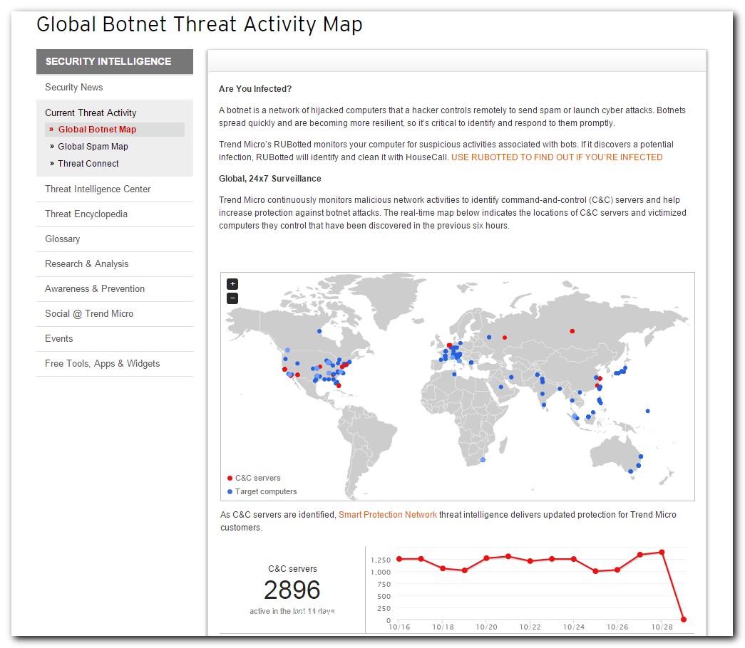Zoom in on the botnet map
The height and width of the screenshot is (648, 745).
point(232,284)
